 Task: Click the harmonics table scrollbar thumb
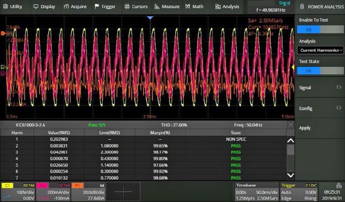pyautogui.click(x=291, y=150)
